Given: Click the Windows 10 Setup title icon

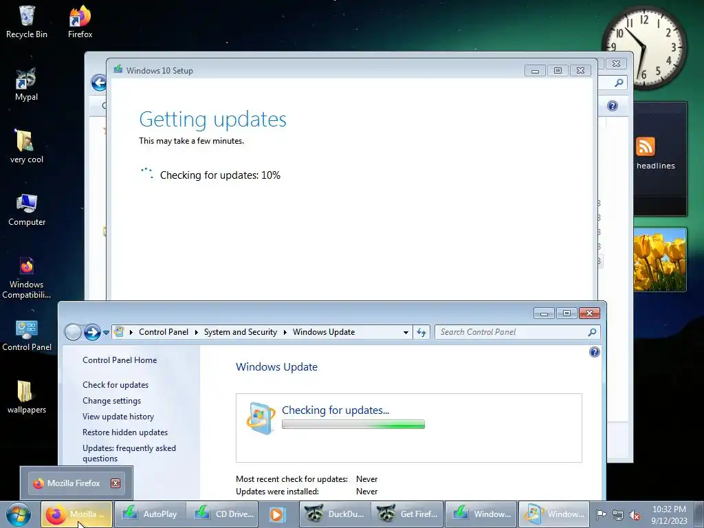Looking at the screenshot, I should 118,69.
